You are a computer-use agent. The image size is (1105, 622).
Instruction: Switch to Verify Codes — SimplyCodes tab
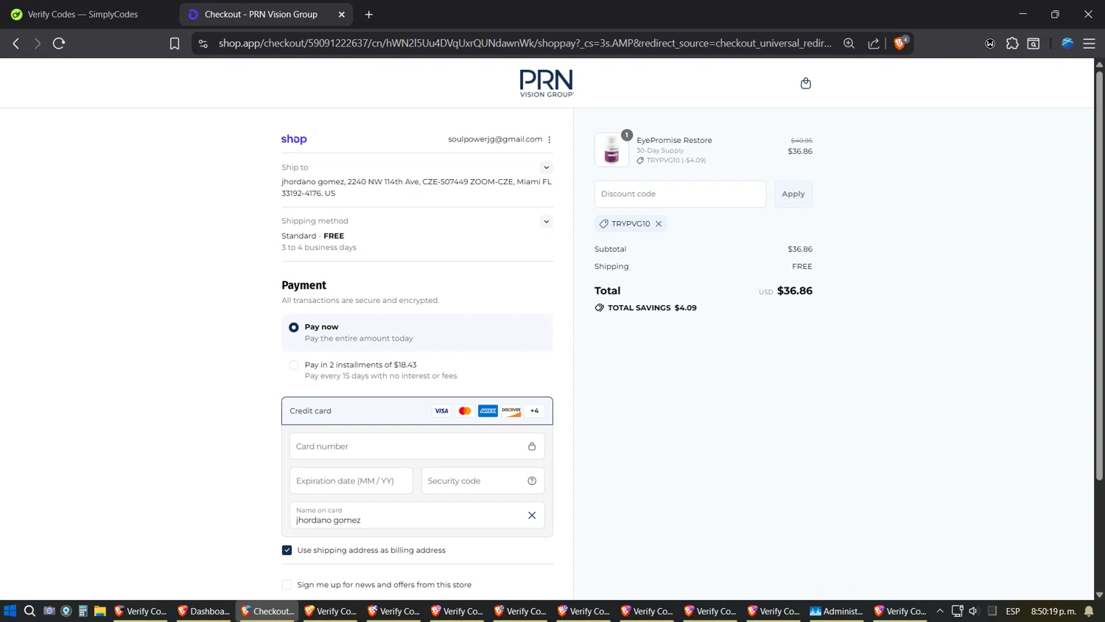pyautogui.click(x=83, y=14)
